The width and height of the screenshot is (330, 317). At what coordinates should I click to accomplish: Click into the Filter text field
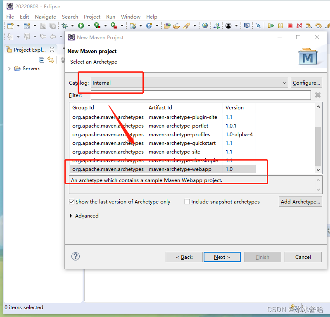point(201,95)
